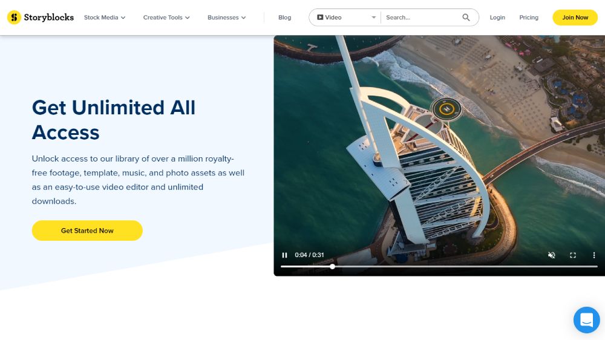This screenshot has height=340, width=605.
Task: Click the Storyblocks logo icon
Action: coord(14,18)
